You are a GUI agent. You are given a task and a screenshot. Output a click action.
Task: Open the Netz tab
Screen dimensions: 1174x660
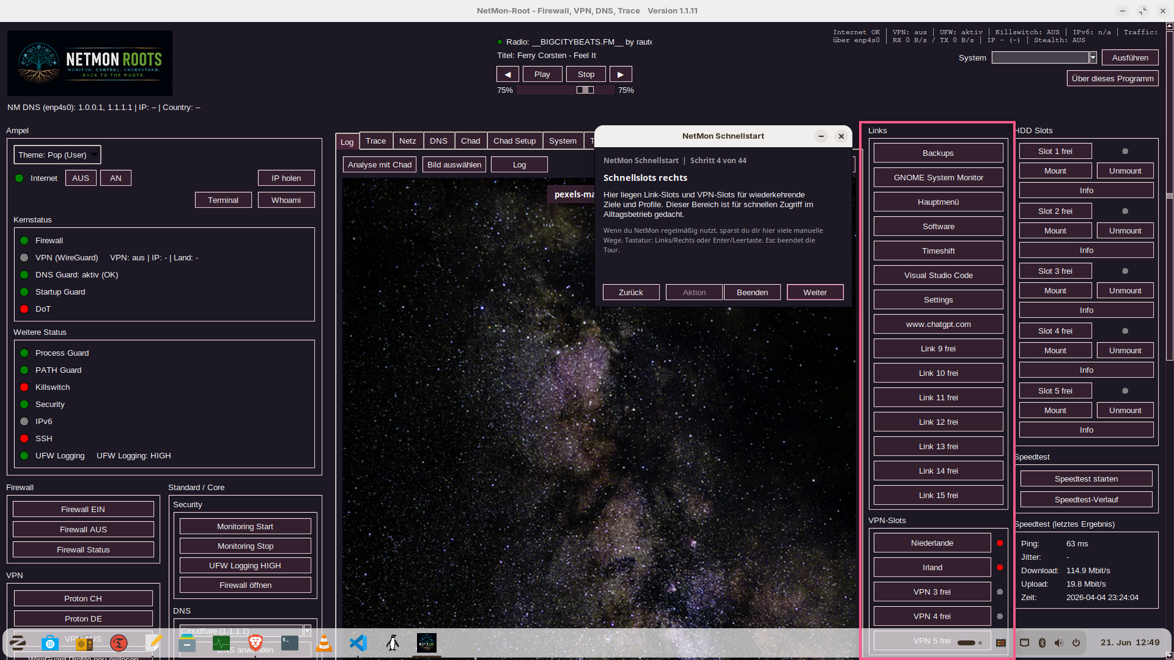(408, 141)
